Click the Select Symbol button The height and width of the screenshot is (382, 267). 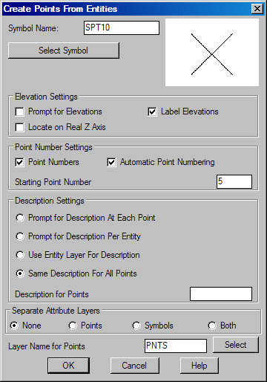[x=64, y=51]
